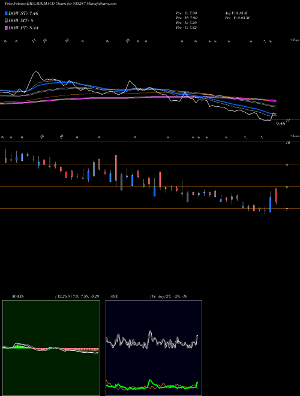
Task: Click the 9.46 price label near EMA lines
Action: (x=281, y=124)
